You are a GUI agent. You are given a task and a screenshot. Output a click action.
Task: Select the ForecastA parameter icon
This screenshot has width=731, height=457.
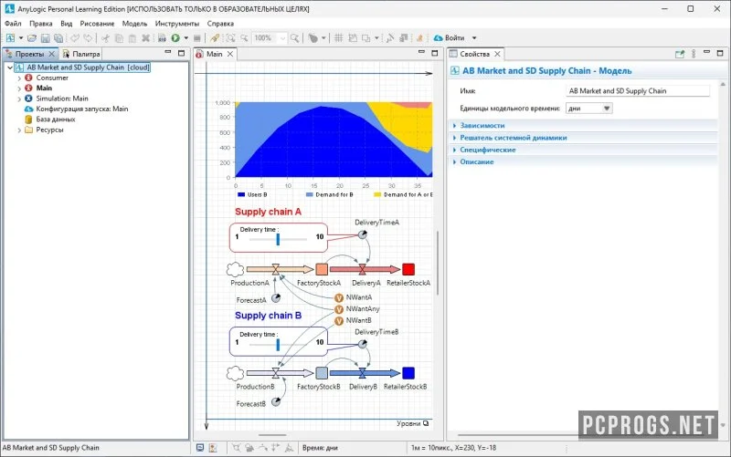[x=276, y=298]
